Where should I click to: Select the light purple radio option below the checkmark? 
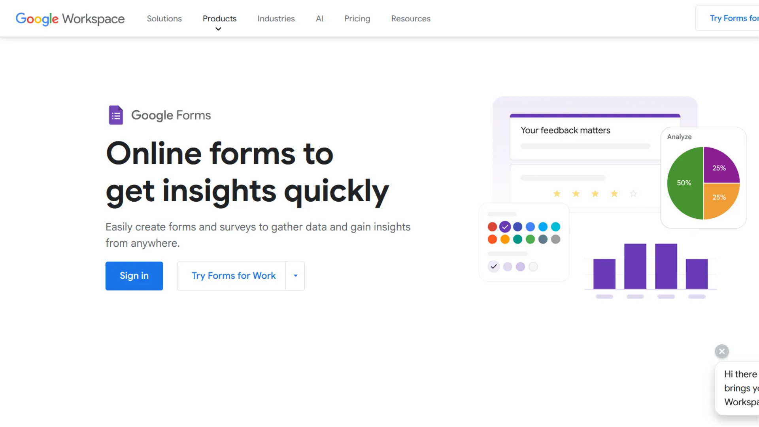click(508, 266)
